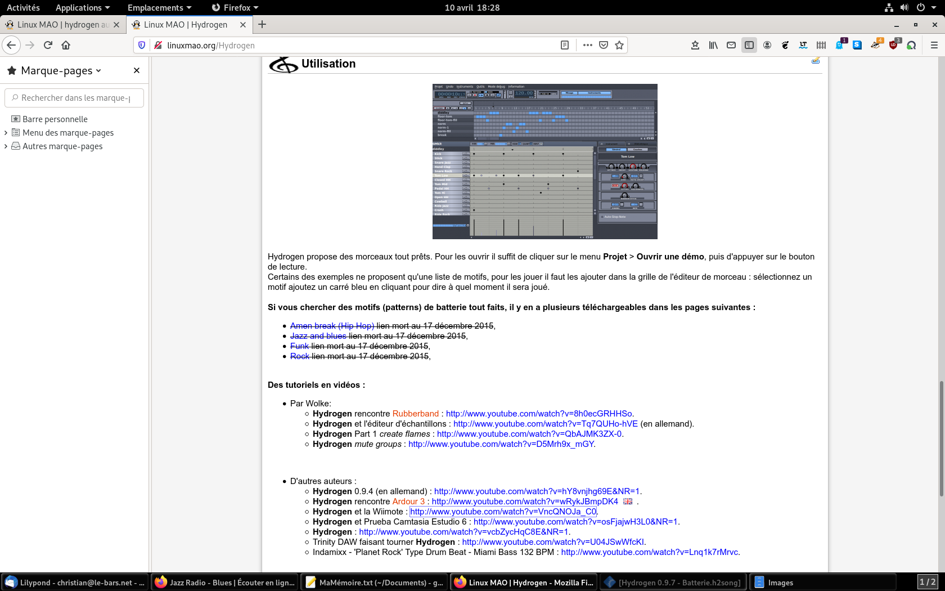Open the Hydrogen screenshot thumbnail

click(544, 162)
